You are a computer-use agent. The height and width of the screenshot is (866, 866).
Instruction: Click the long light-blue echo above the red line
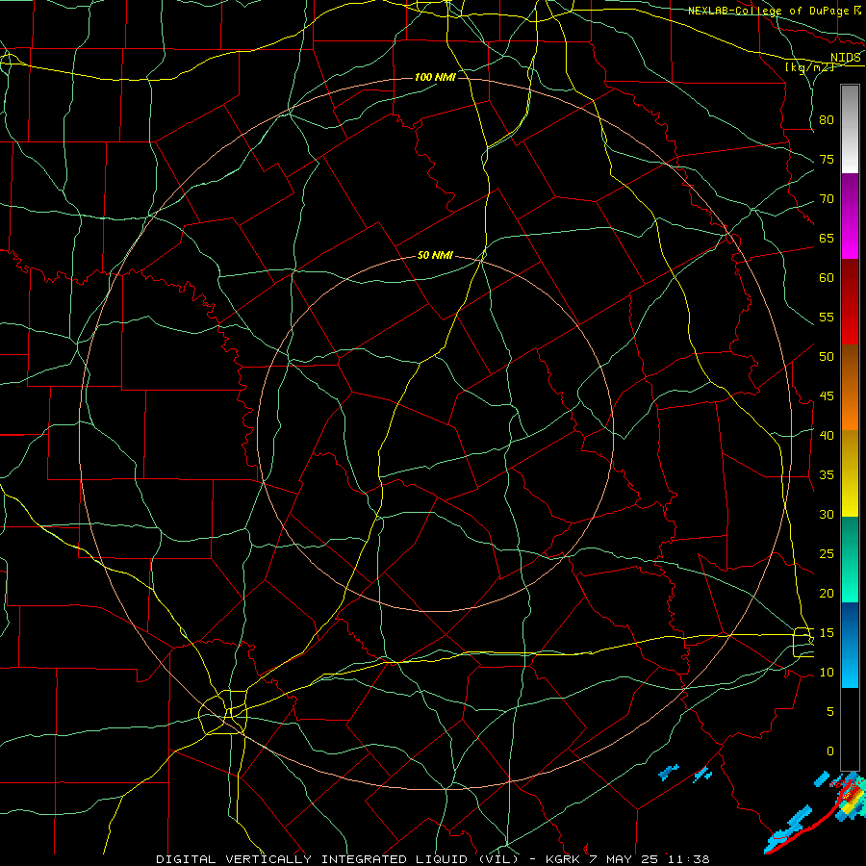click(x=789, y=829)
